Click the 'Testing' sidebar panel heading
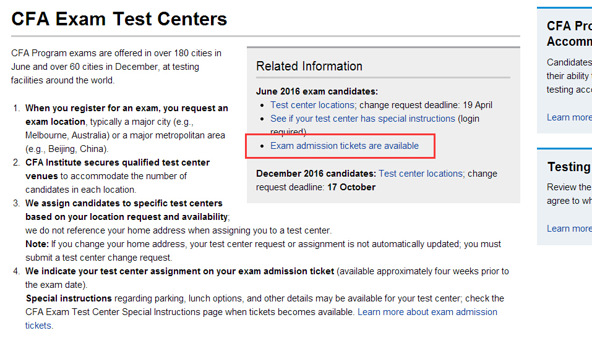The image size is (592, 341). pyautogui.click(x=568, y=167)
